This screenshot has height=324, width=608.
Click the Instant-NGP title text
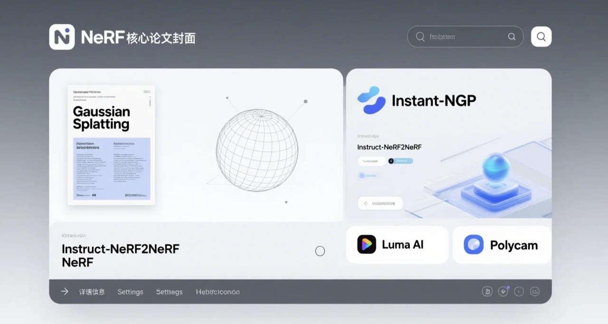pos(434,101)
